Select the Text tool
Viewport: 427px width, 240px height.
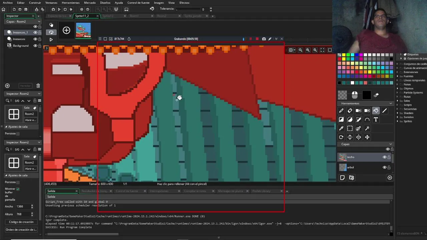376,119
